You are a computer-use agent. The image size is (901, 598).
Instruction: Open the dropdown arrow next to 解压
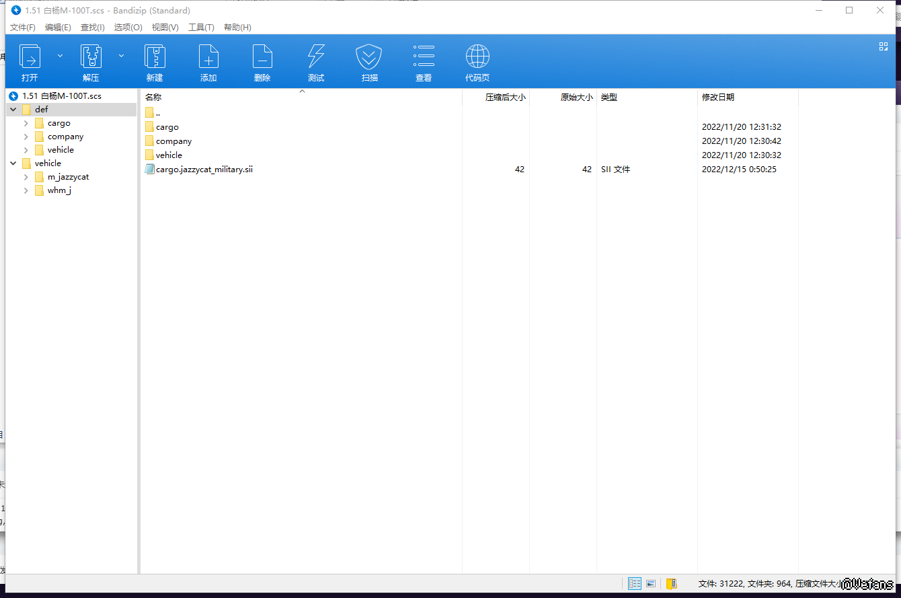click(x=121, y=56)
